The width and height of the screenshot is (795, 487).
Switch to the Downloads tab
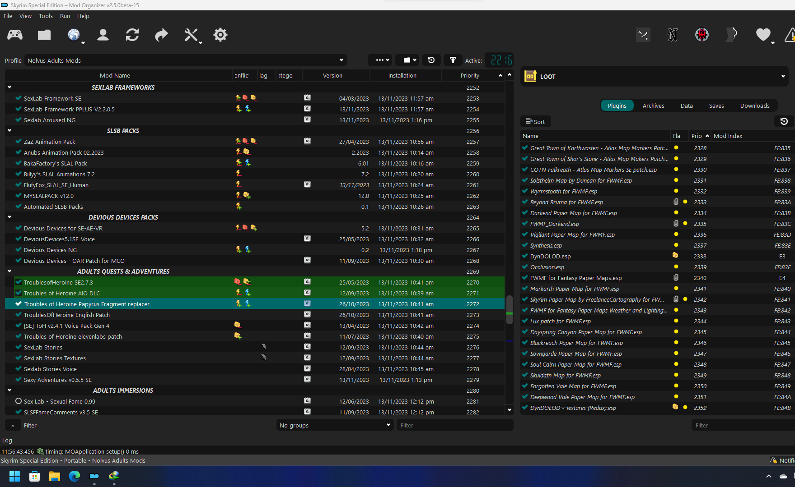click(x=755, y=106)
